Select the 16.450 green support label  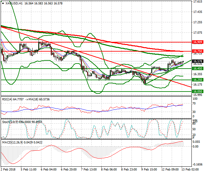click(198, 69)
